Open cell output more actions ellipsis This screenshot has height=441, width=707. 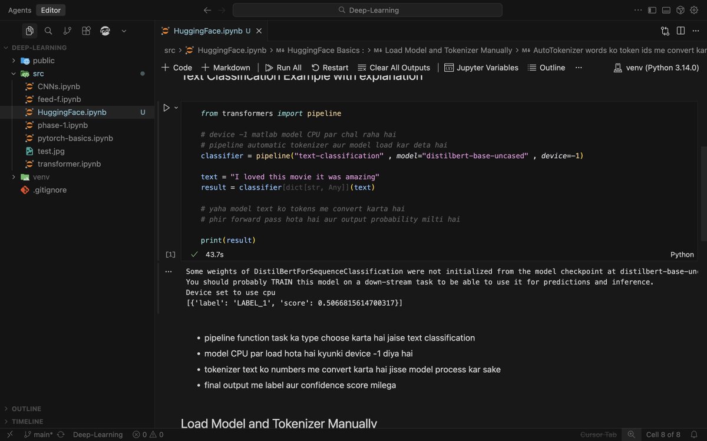click(169, 272)
